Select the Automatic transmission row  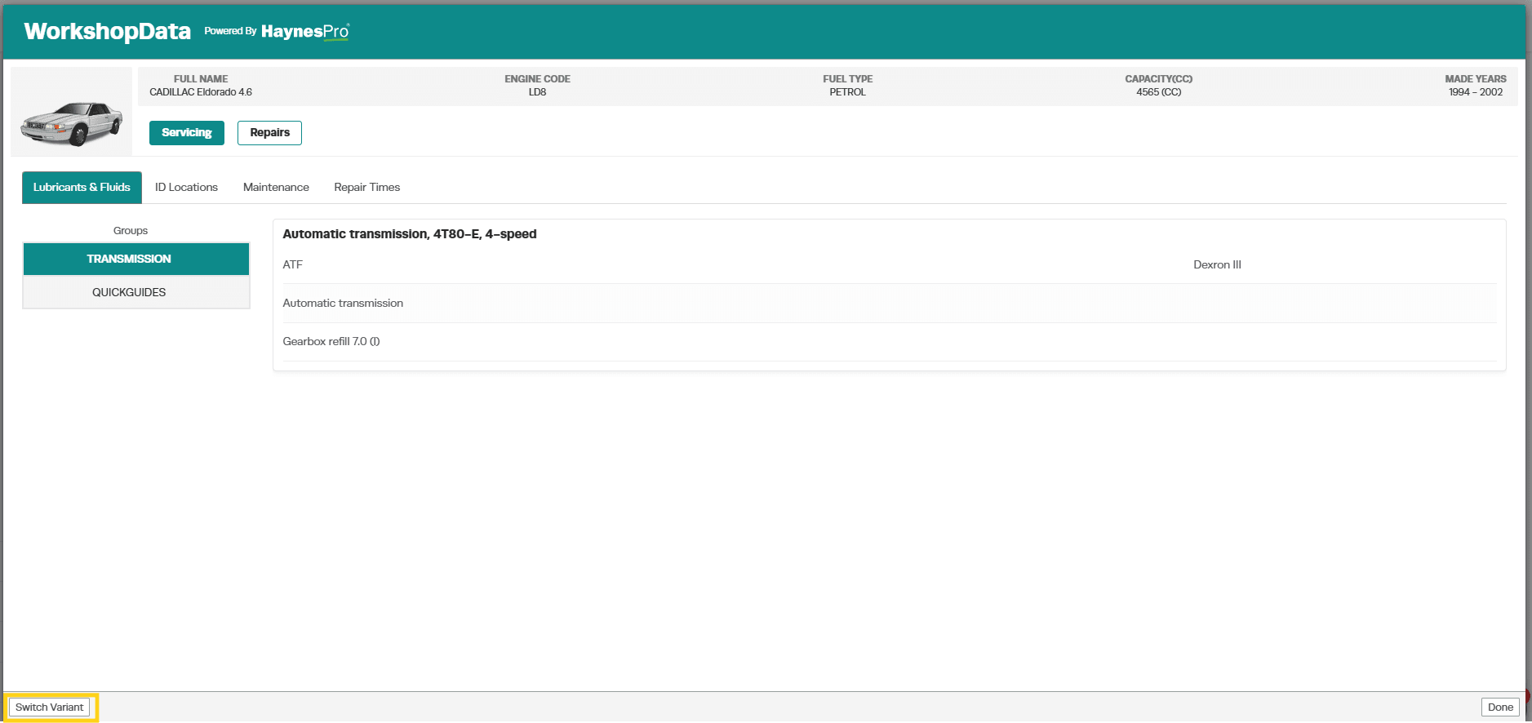click(x=890, y=304)
